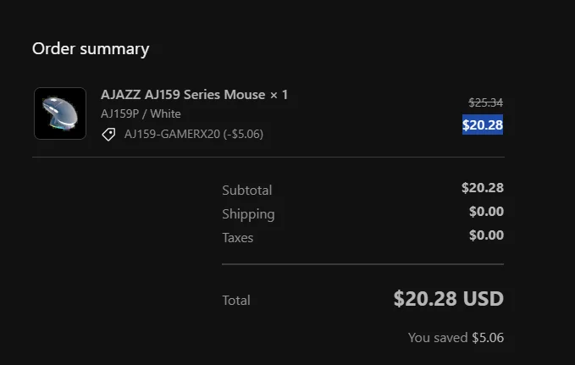Select the AJAZZ AJ159 Series Mouse title

183,94
